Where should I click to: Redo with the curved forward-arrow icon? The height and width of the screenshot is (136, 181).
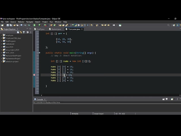18,25
